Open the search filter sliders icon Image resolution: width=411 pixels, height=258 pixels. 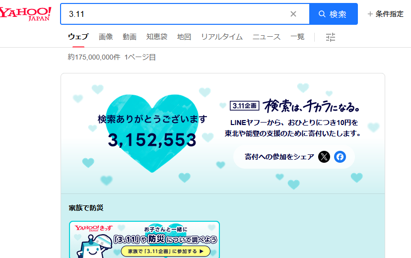point(331,37)
